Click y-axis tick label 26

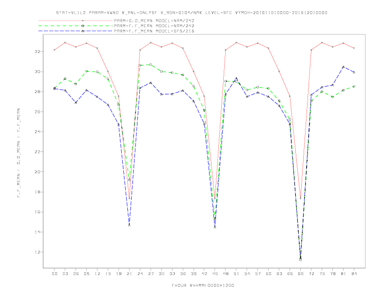38,112
